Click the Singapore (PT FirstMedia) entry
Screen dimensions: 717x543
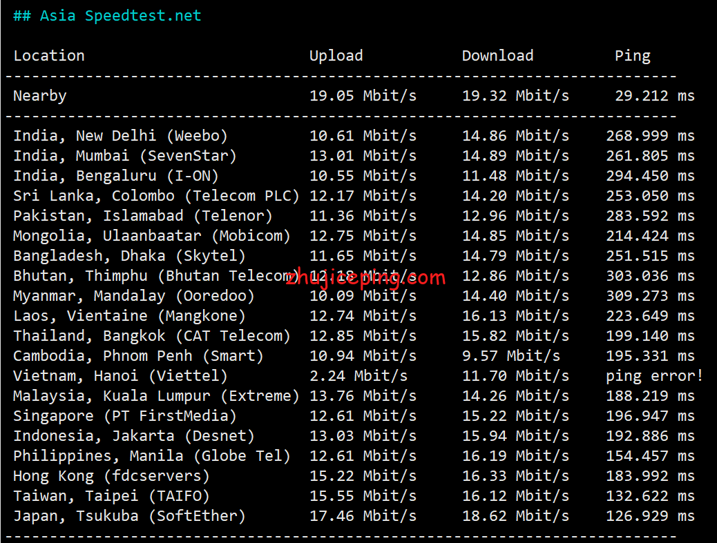point(125,416)
